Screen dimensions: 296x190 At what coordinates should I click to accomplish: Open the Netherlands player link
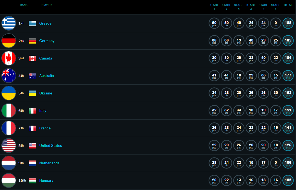point(49,163)
